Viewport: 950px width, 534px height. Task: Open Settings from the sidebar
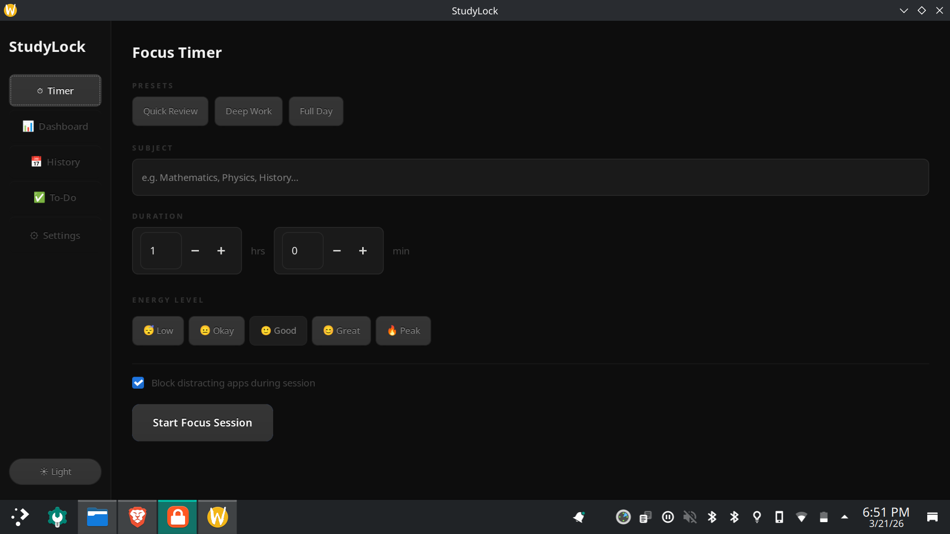tap(55, 236)
